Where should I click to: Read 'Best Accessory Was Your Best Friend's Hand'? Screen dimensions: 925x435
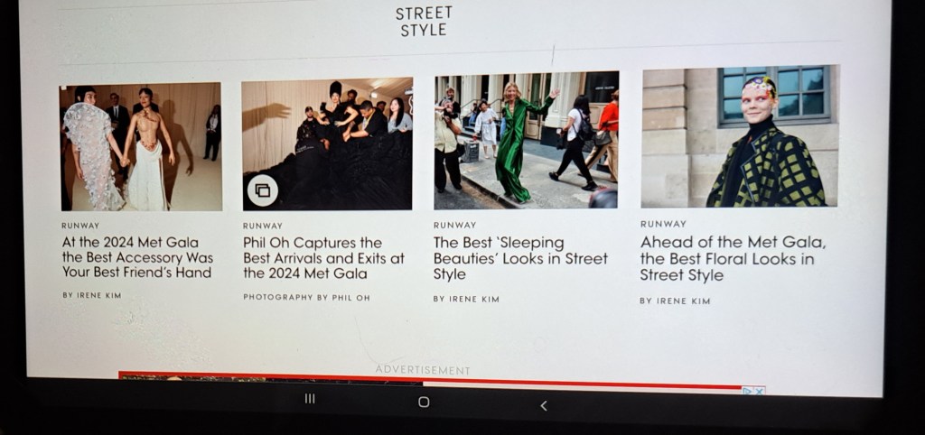pos(136,257)
